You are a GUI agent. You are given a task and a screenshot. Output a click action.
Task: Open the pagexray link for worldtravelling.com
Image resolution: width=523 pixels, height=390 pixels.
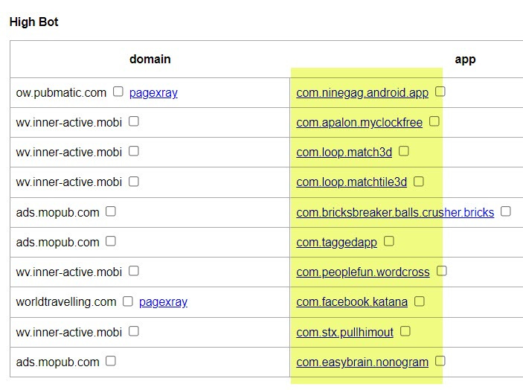click(163, 302)
